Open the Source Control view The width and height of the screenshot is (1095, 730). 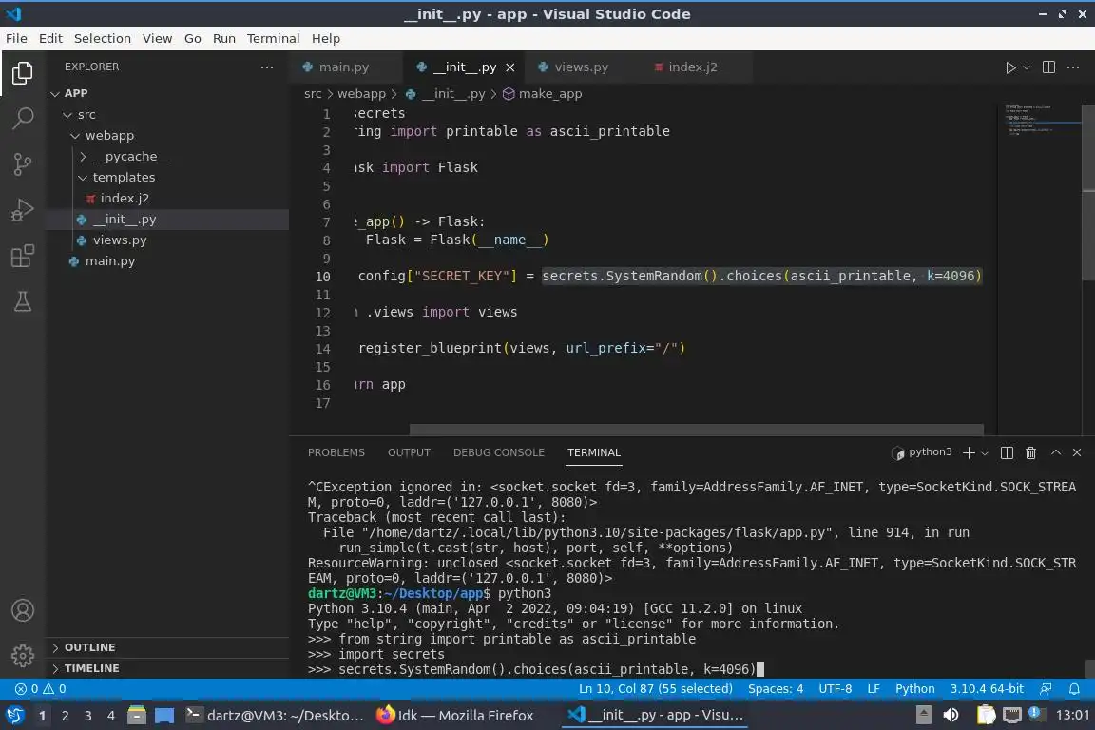[23, 164]
